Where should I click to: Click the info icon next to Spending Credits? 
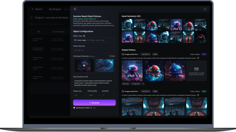point(91,108)
